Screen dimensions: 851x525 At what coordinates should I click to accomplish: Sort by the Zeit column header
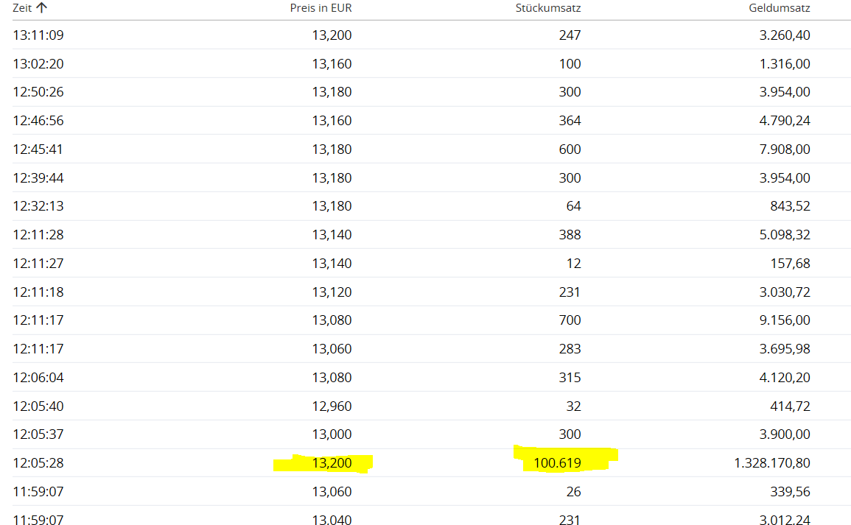tap(22, 8)
